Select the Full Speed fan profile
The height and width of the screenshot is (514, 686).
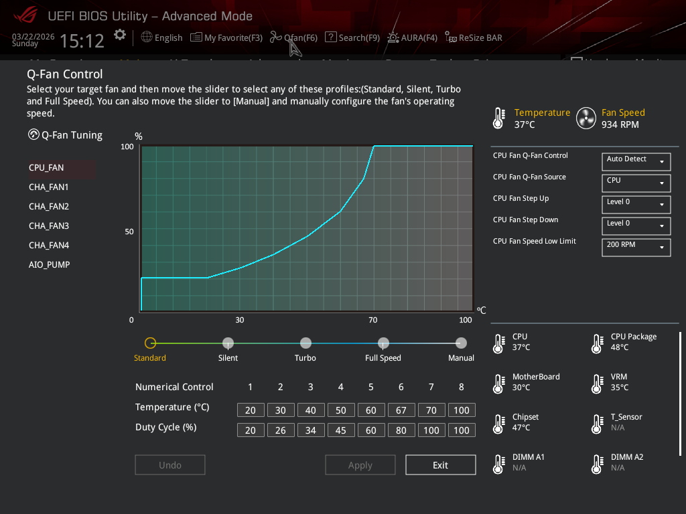[383, 343]
